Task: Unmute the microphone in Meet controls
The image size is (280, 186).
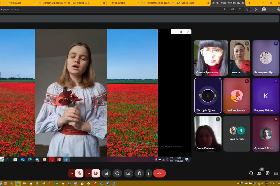Action: (x=79, y=173)
